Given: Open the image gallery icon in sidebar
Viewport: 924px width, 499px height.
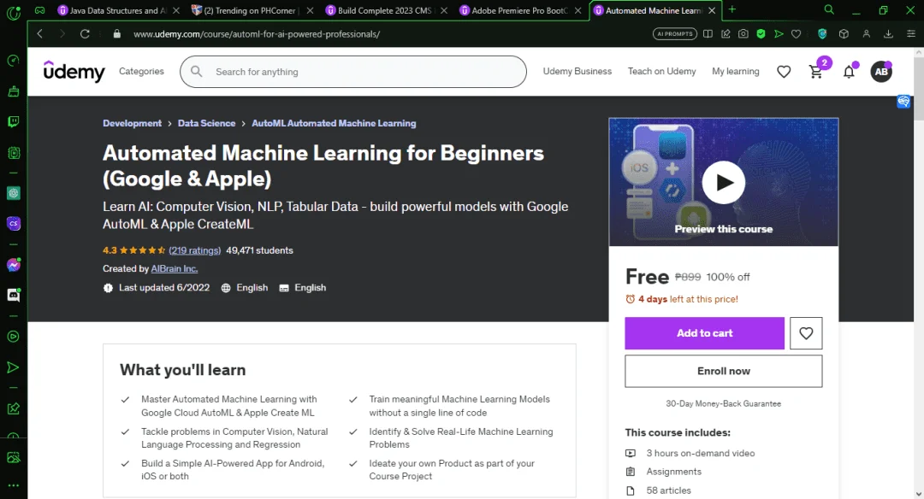Looking at the screenshot, I should click(x=13, y=457).
